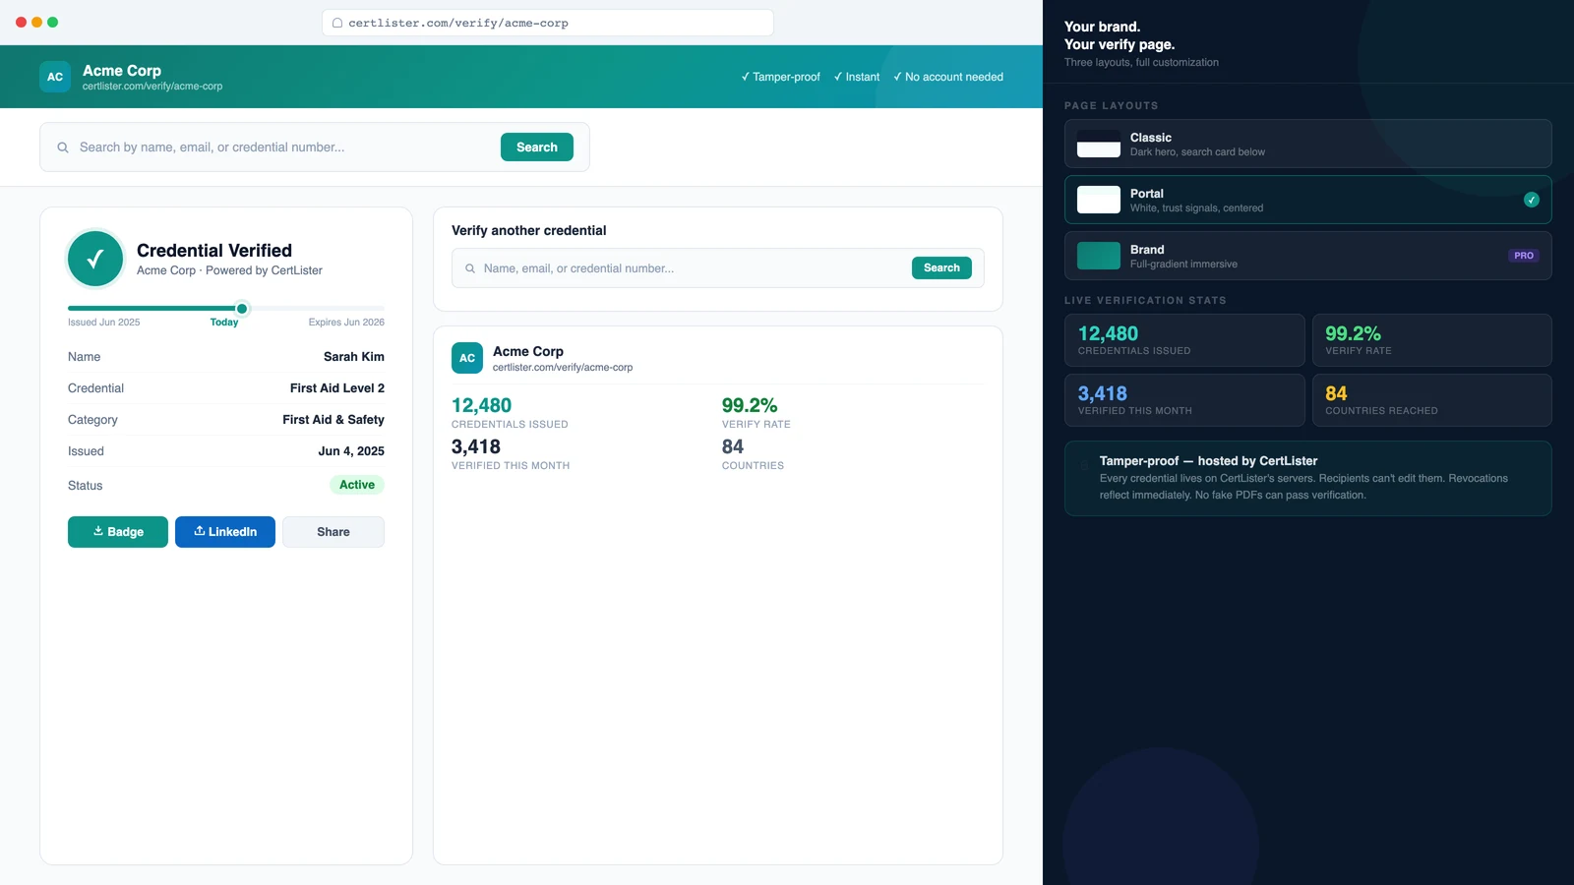Open the certlister.com/verify/acme-corp link in the header

click(x=152, y=87)
